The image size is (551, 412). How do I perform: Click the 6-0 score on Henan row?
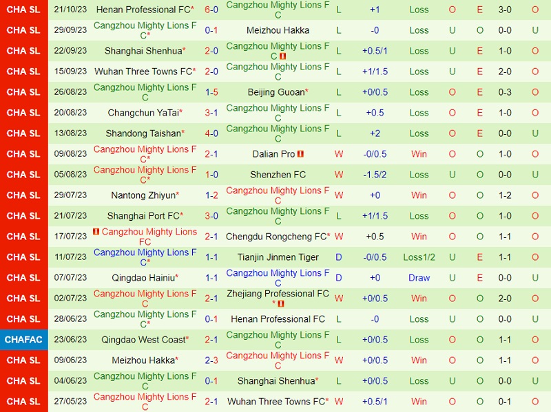point(212,10)
